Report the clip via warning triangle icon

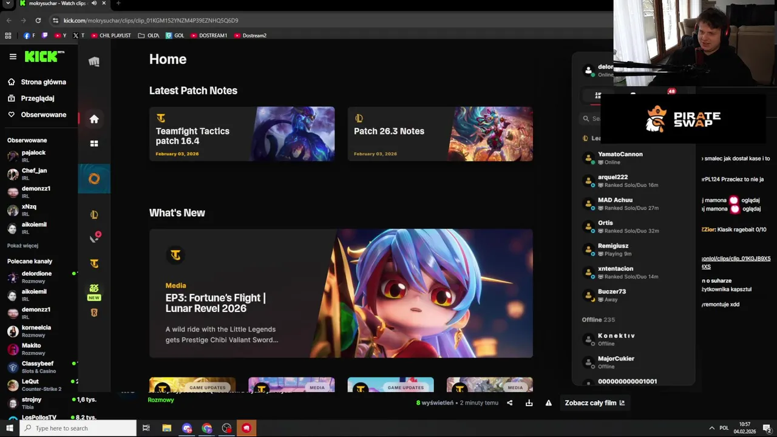[x=549, y=403]
